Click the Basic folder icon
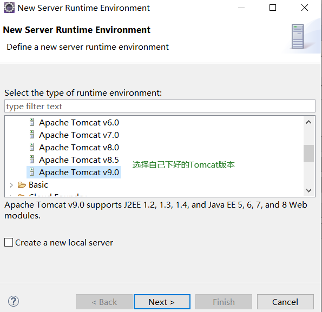 click(22, 185)
